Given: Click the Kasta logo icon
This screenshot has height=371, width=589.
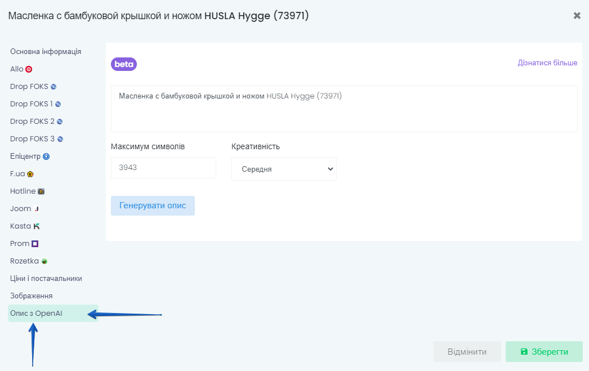Looking at the screenshot, I should click(37, 226).
